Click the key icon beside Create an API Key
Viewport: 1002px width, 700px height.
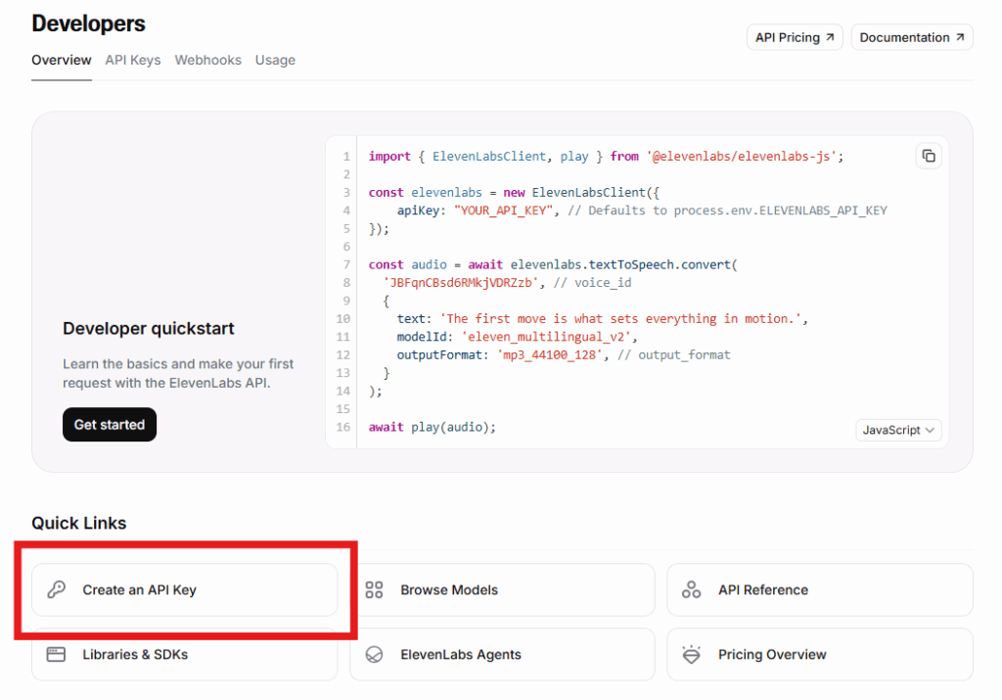[56, 589]
